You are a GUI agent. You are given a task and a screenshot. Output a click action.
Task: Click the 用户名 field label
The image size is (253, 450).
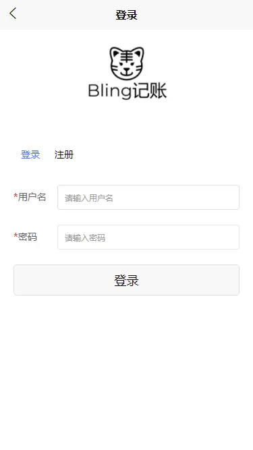pos(32,197)
